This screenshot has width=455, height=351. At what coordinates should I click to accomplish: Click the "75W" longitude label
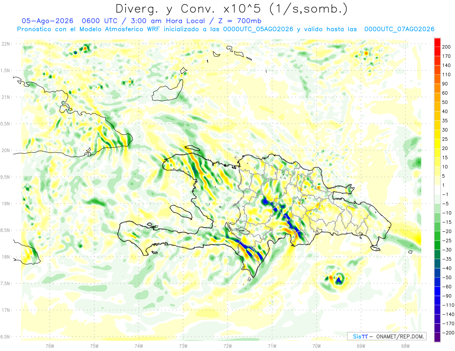[94, 346]
